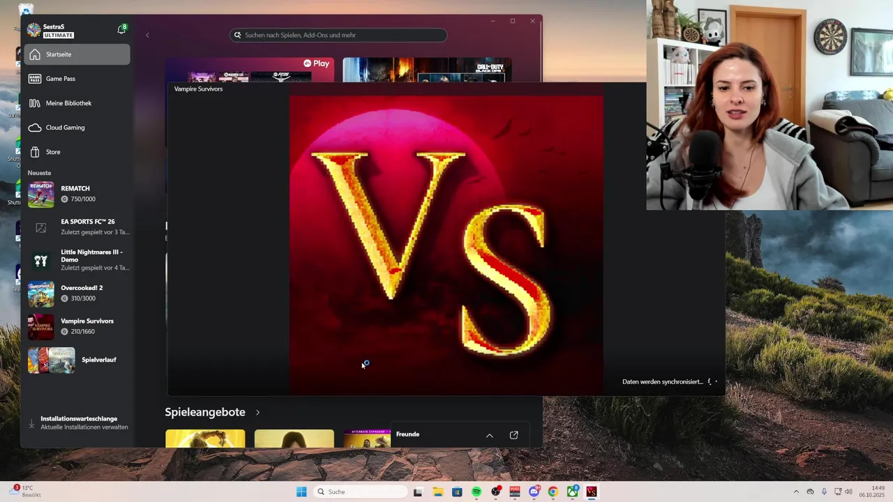Click the SestraS profile avatar

click(34, 30)
